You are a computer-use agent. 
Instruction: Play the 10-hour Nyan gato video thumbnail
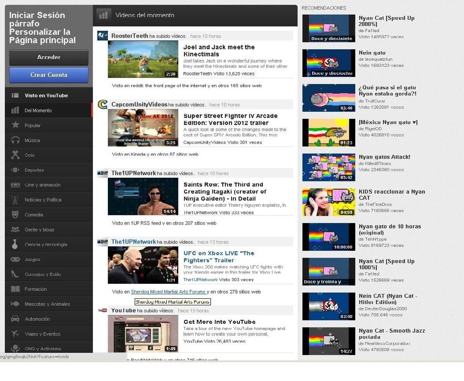(328, 237)
